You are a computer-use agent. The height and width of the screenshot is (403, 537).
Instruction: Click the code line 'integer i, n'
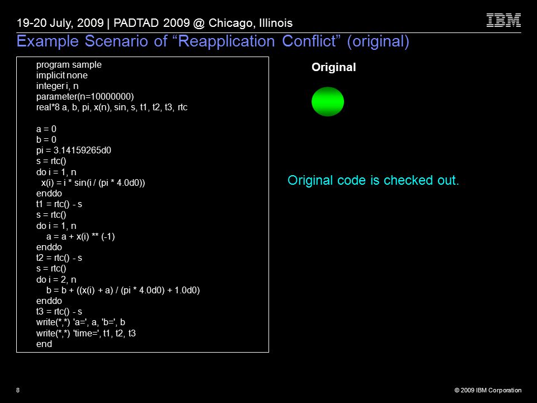pyautogui.click(x=57, y=86)
